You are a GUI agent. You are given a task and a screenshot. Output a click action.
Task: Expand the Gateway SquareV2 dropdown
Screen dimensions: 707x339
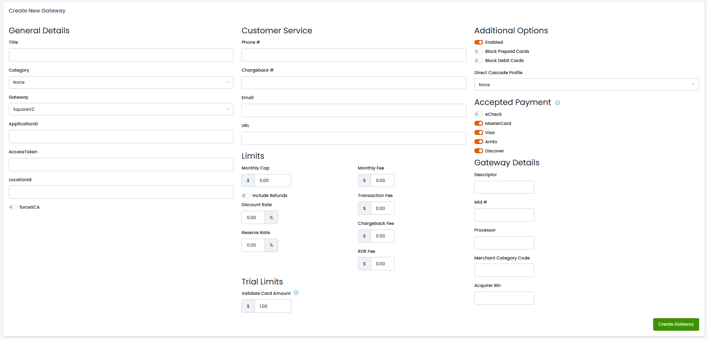[121, 110]
